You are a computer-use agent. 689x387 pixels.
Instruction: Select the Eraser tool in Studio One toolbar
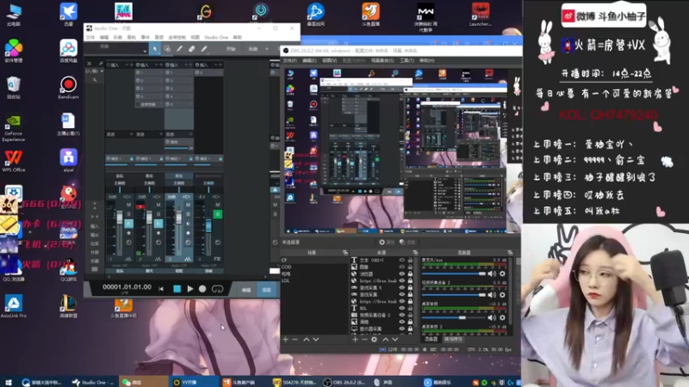(191, 49)
